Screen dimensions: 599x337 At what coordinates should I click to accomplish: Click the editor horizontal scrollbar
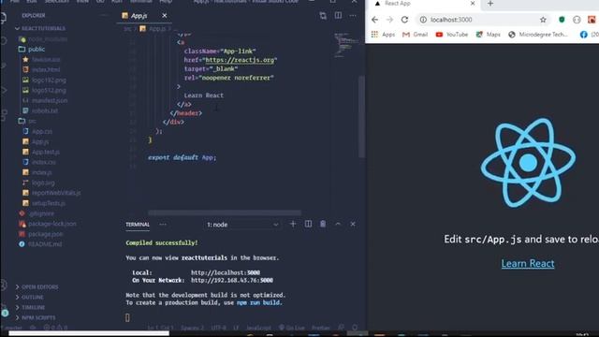[x=225, y=212]
